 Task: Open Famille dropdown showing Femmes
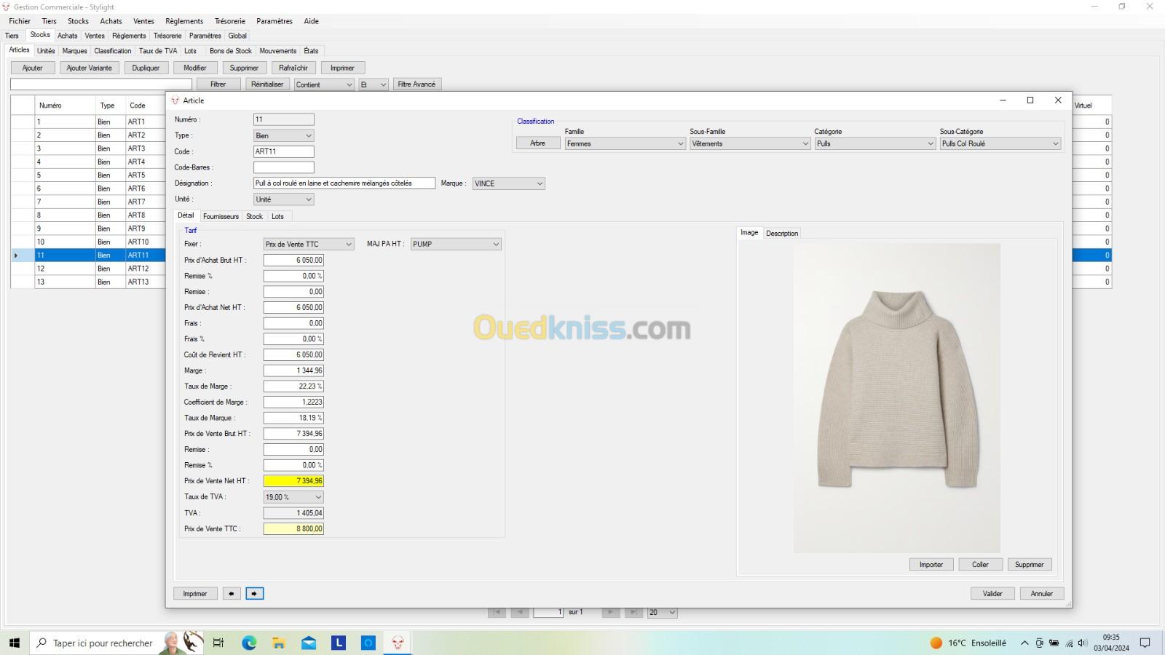click(625, 144)
